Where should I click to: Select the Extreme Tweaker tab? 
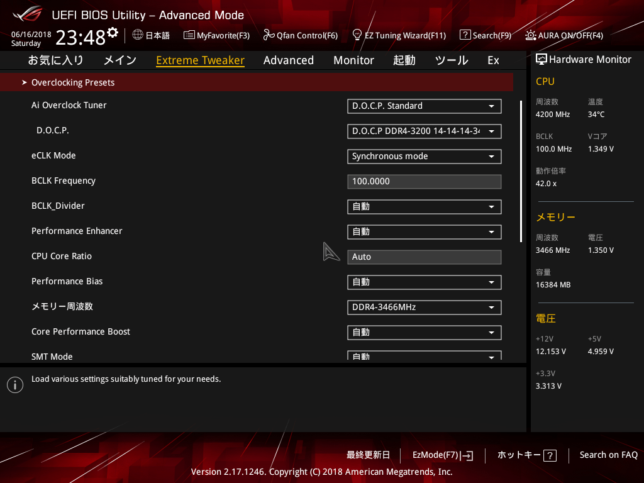201,60
